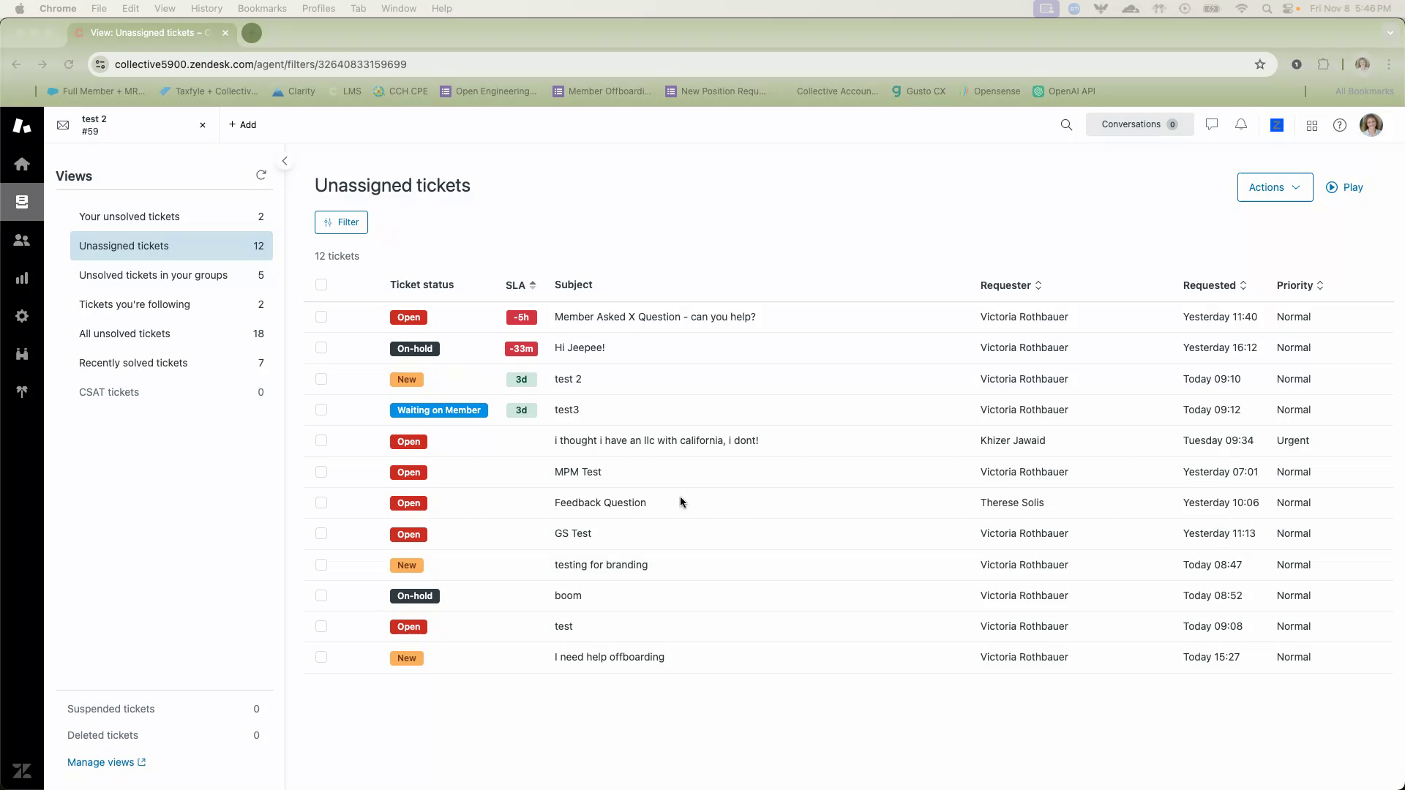Open Admin gear icon in sidebar
1405x790 pixels.
[22, 316]
